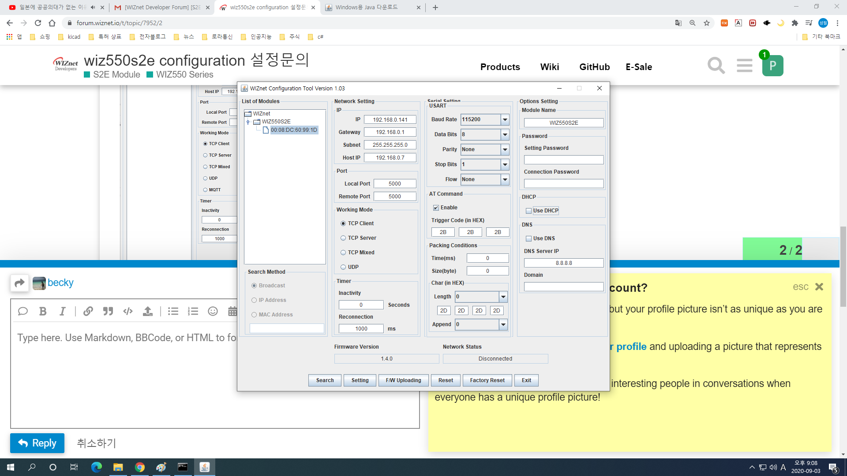Click the bulleted list icon

point(173,312)
